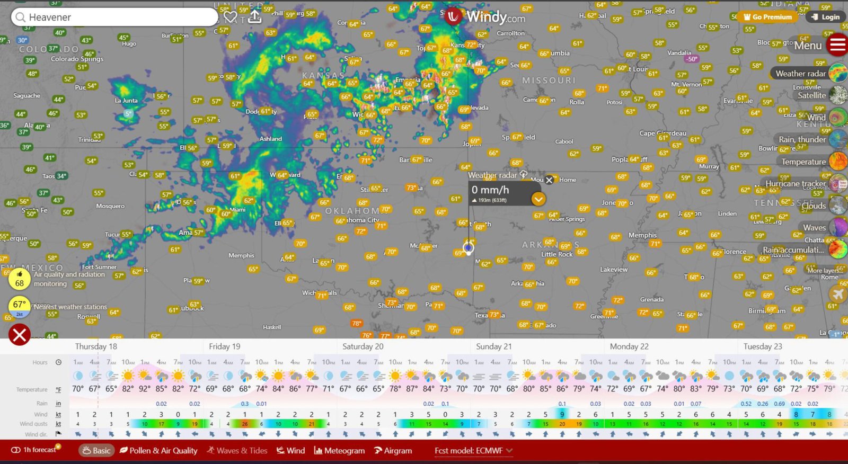Toggle wind gusts unit kt
The width and height of the screenshot is (848, 464).
(58, 424)
